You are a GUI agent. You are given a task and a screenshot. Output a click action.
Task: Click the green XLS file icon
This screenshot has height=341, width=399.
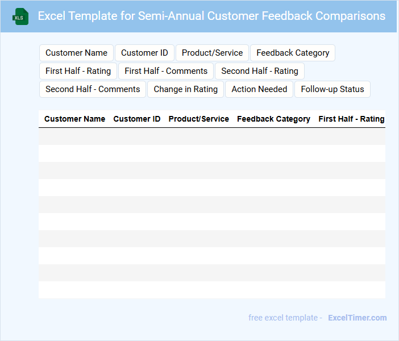21,16
